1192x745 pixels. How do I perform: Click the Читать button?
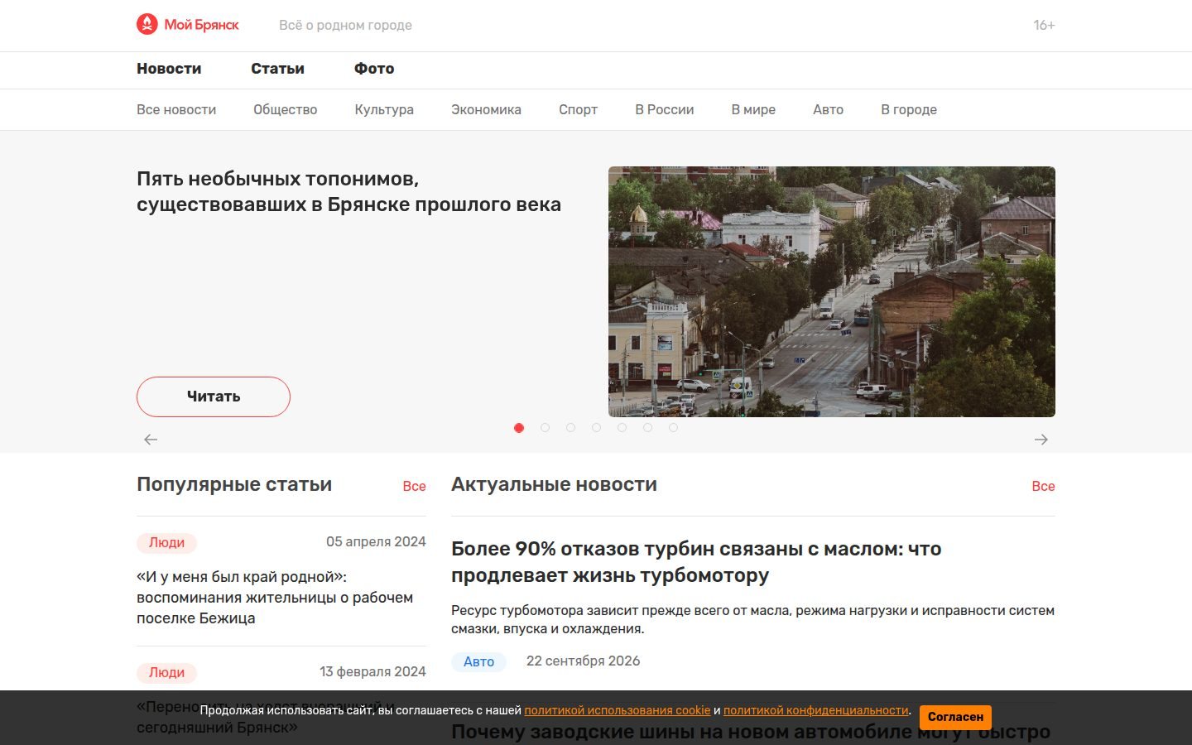pyautogui.click(x=214, y=397)
